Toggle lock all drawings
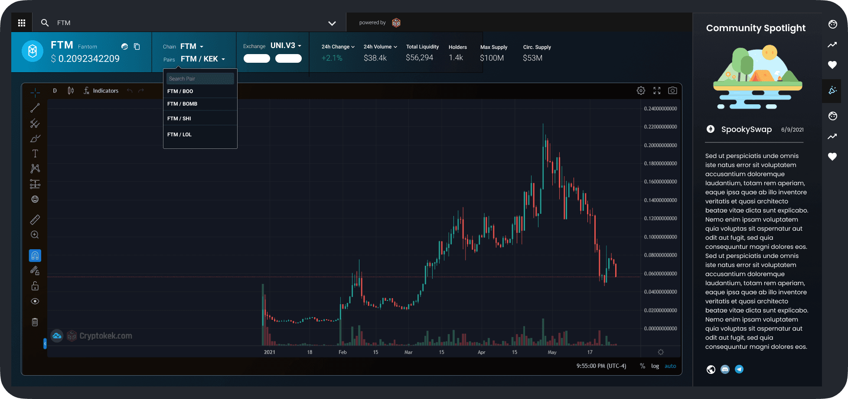Screen dimensions: 848x399 (35, 286)
